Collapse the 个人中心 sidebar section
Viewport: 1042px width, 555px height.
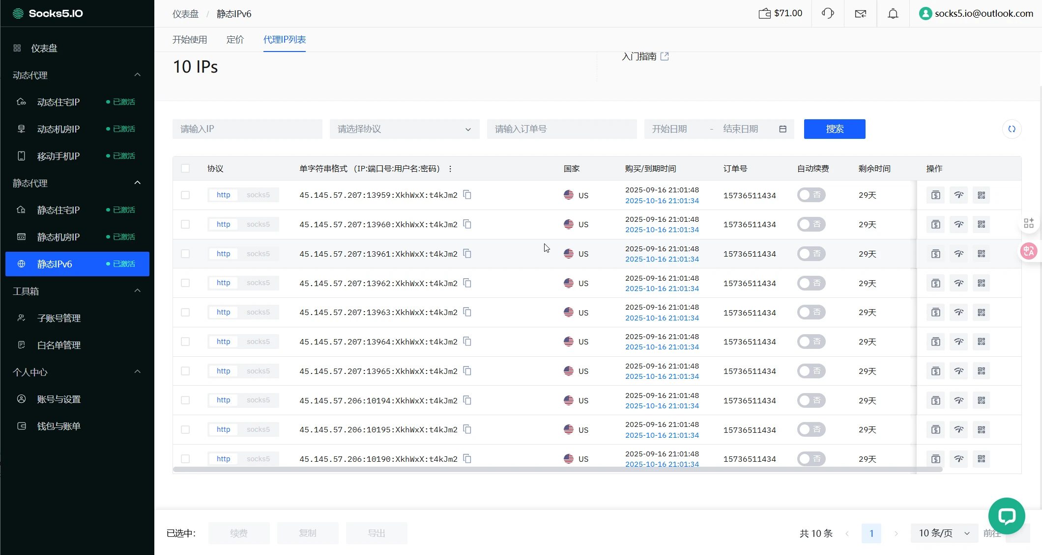[138, 372]
